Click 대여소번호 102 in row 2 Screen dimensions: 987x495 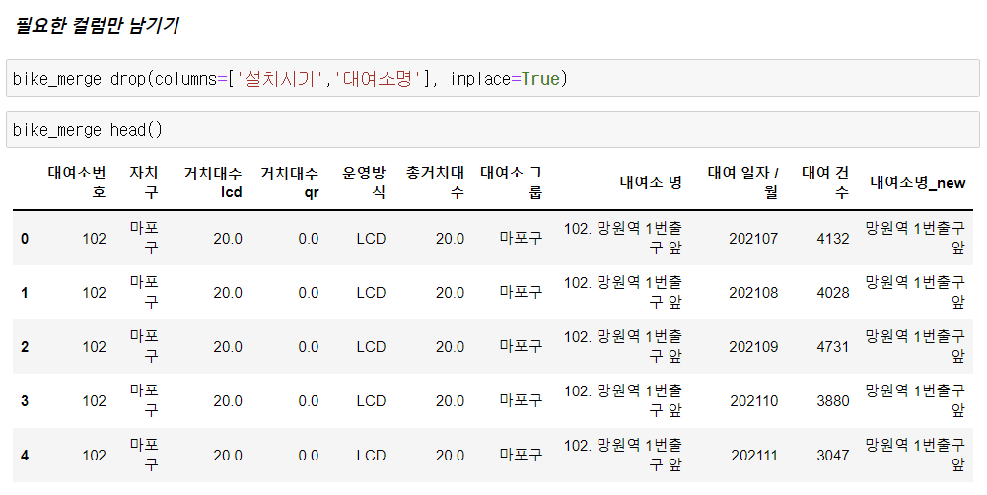[x=94, y=346]
